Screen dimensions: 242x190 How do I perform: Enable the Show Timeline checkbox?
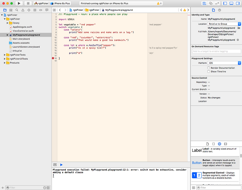(209, 72)
